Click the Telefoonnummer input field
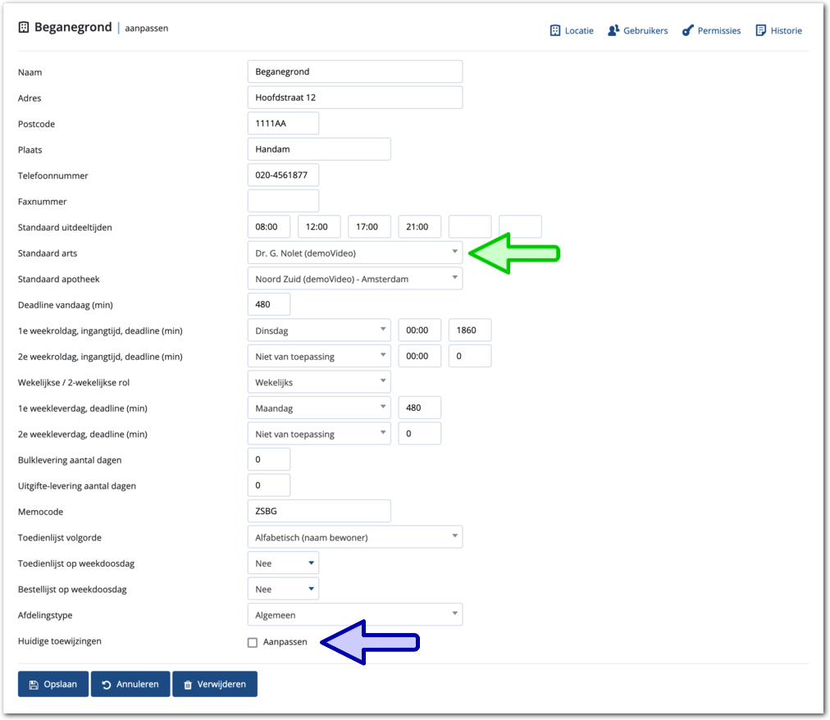The height and width of the screenshot is (720, 830). 283,175
